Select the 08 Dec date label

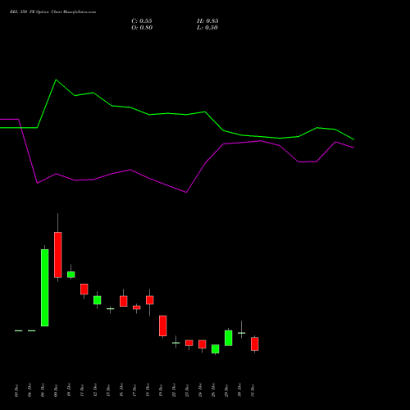(43, 390)
